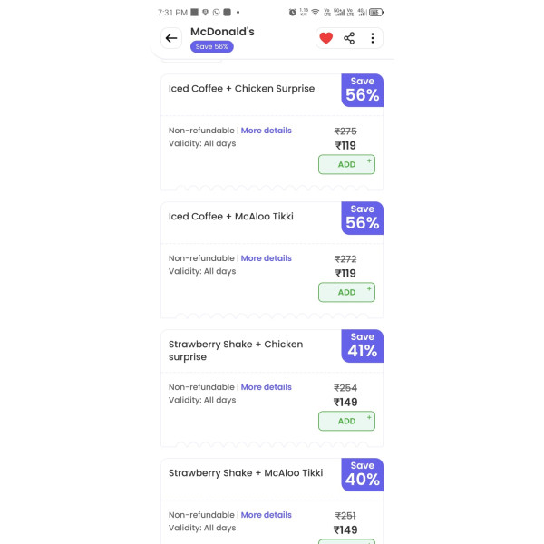This screenshot has height=544, width=544.
Task: Add Iced Coffee + Chicken Surprise deal
Action: click(x=346, y=164)
